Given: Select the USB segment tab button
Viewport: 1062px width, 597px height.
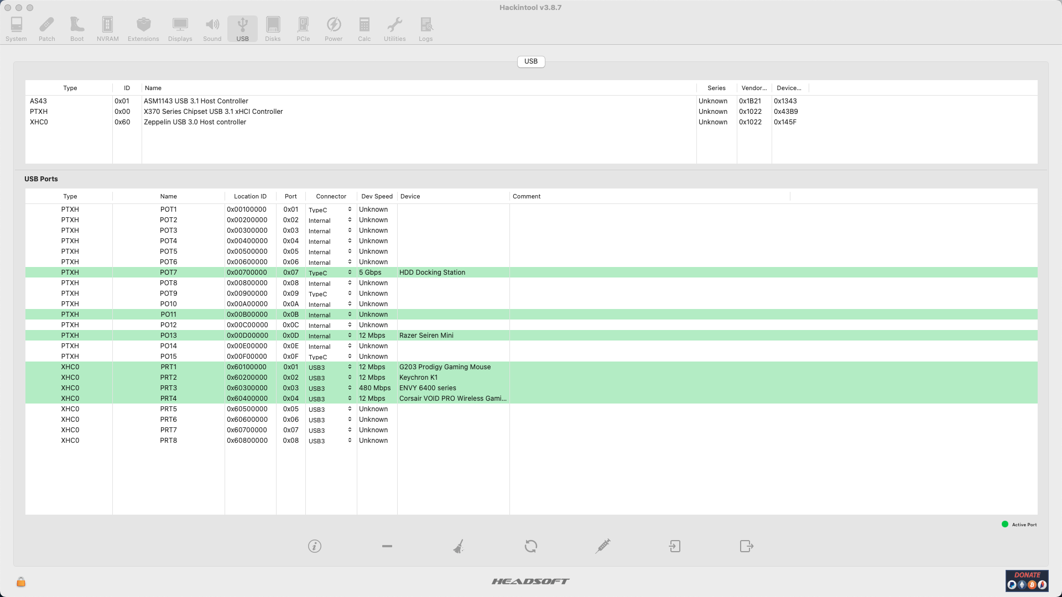Looking at the screenshot, I should (531, 61).
